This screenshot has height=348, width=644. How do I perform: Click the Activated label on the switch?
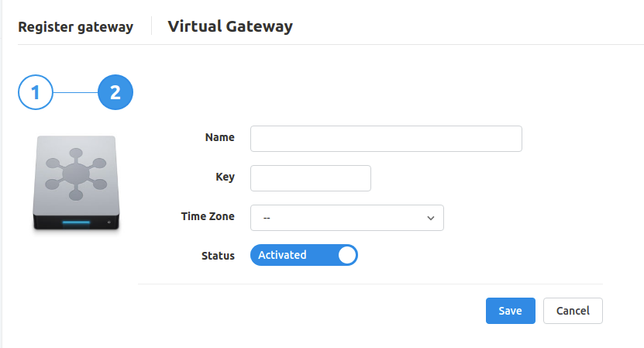[282, 255]
